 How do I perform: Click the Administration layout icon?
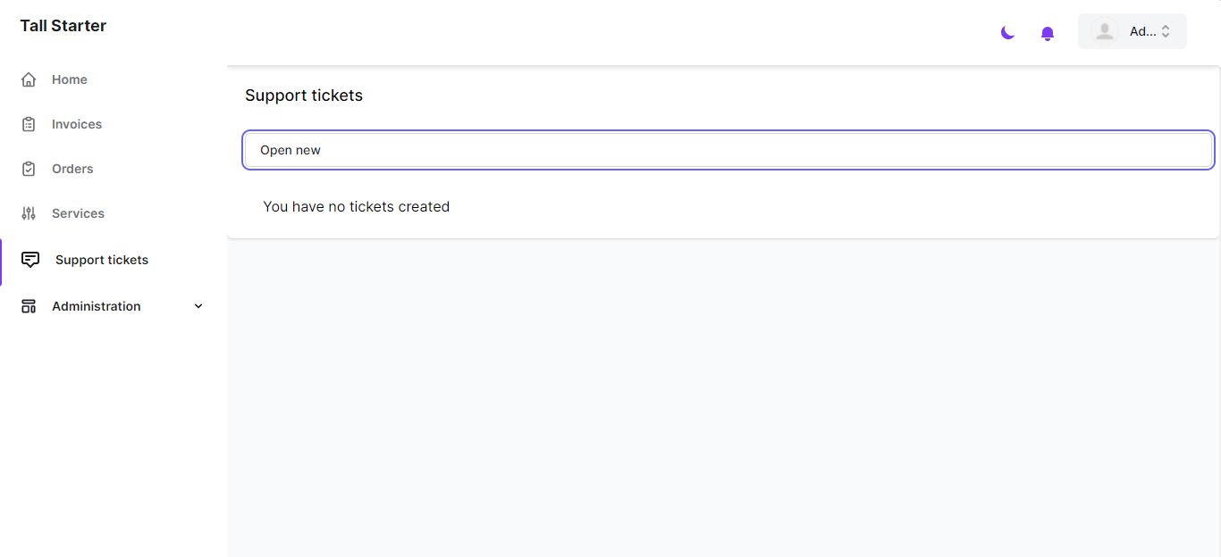[x=29, y=306]
